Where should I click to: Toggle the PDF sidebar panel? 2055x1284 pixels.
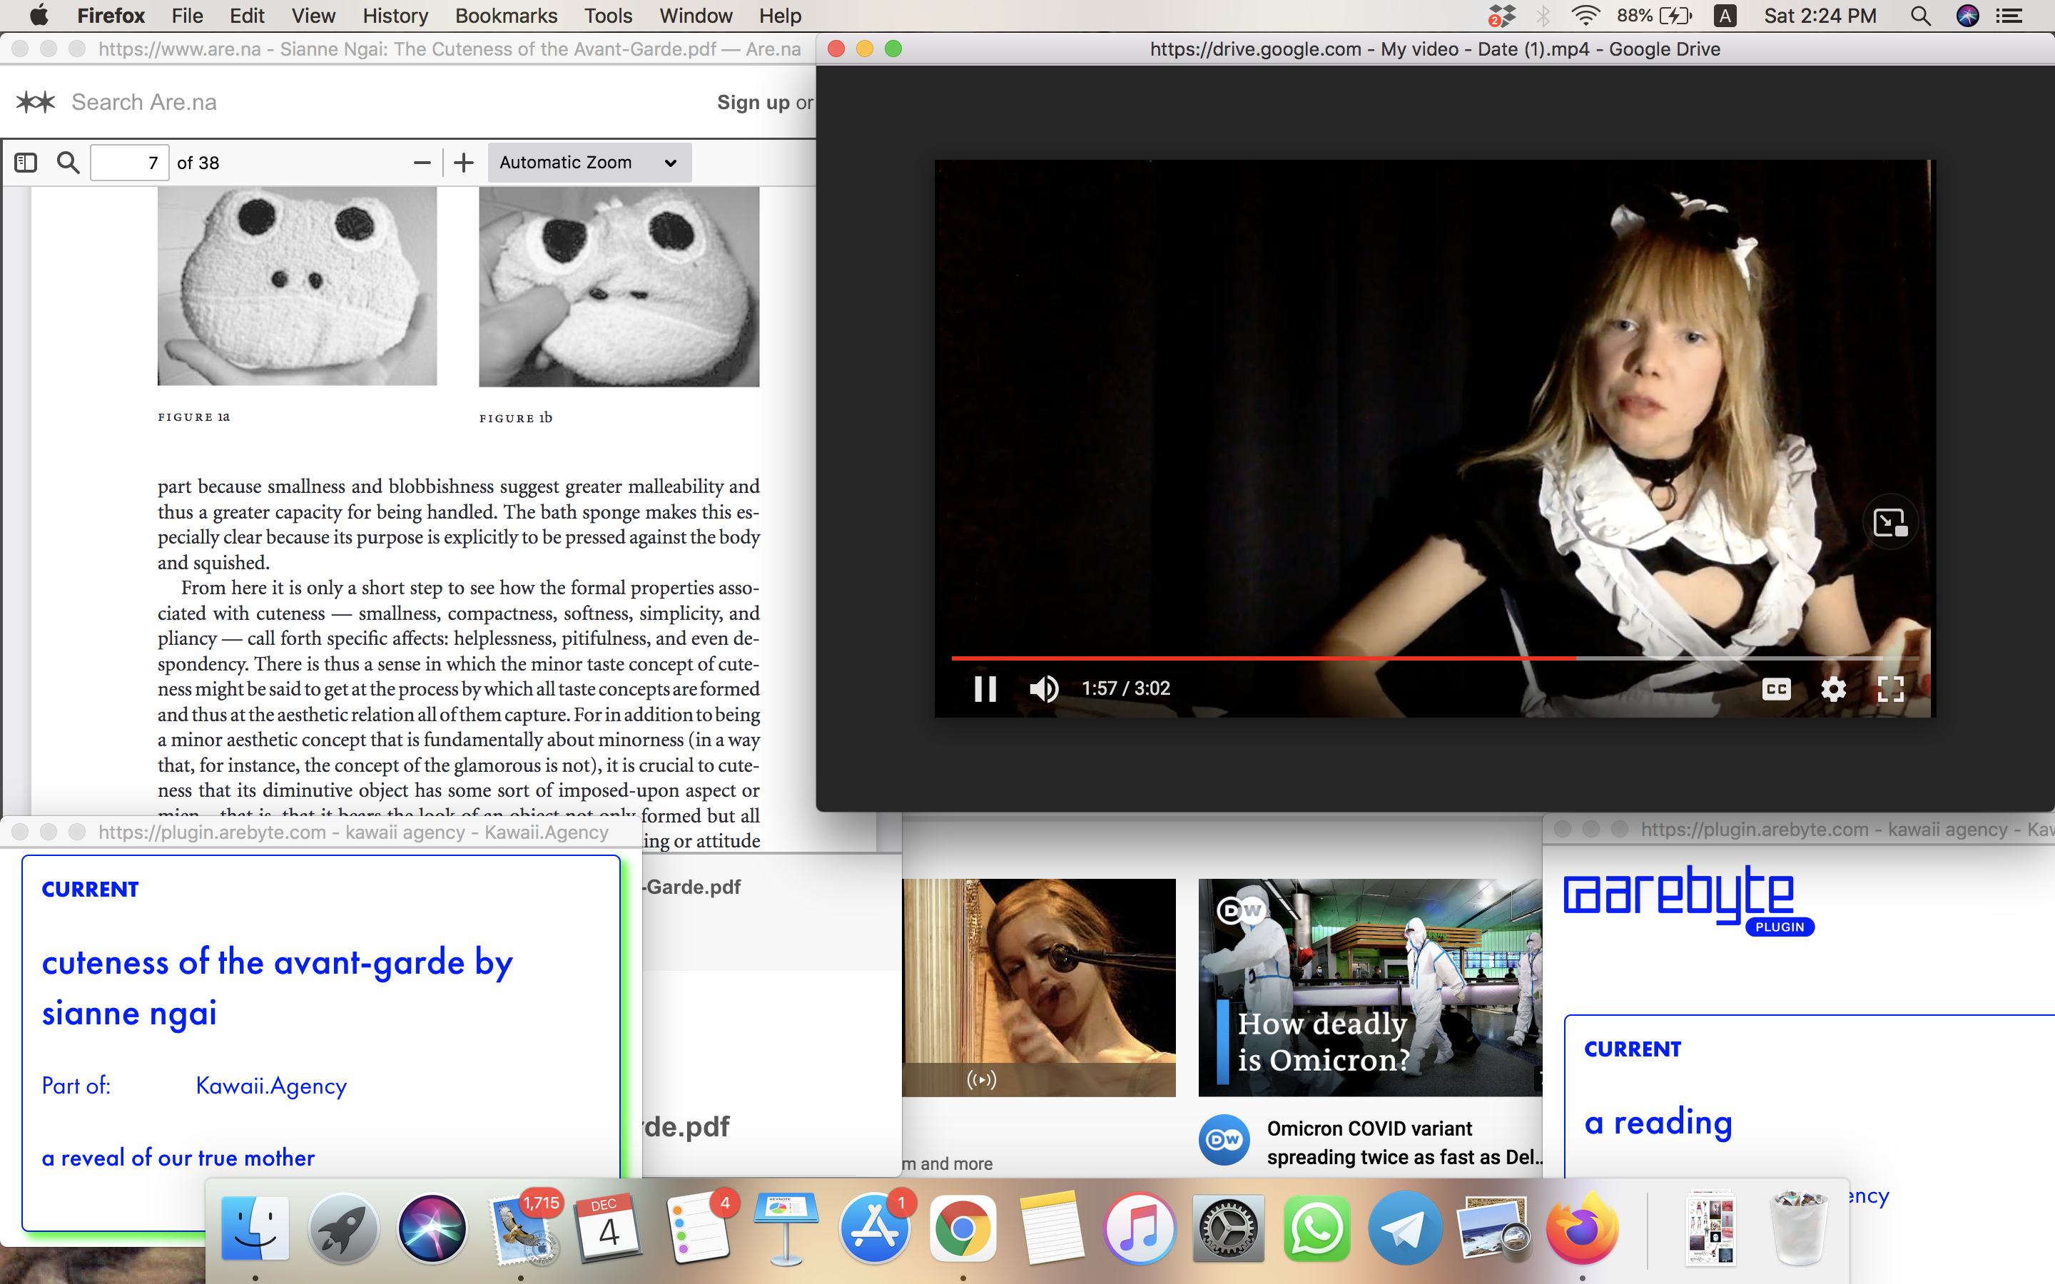[26, 162]
